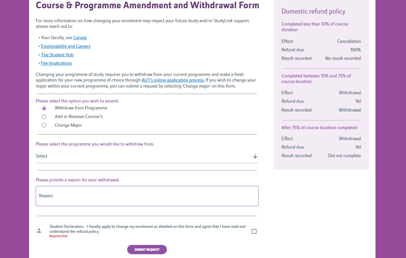Visit the 'Fee Implications' link
The height and width of the screenshot is (258, 406).
coord(56,63)
